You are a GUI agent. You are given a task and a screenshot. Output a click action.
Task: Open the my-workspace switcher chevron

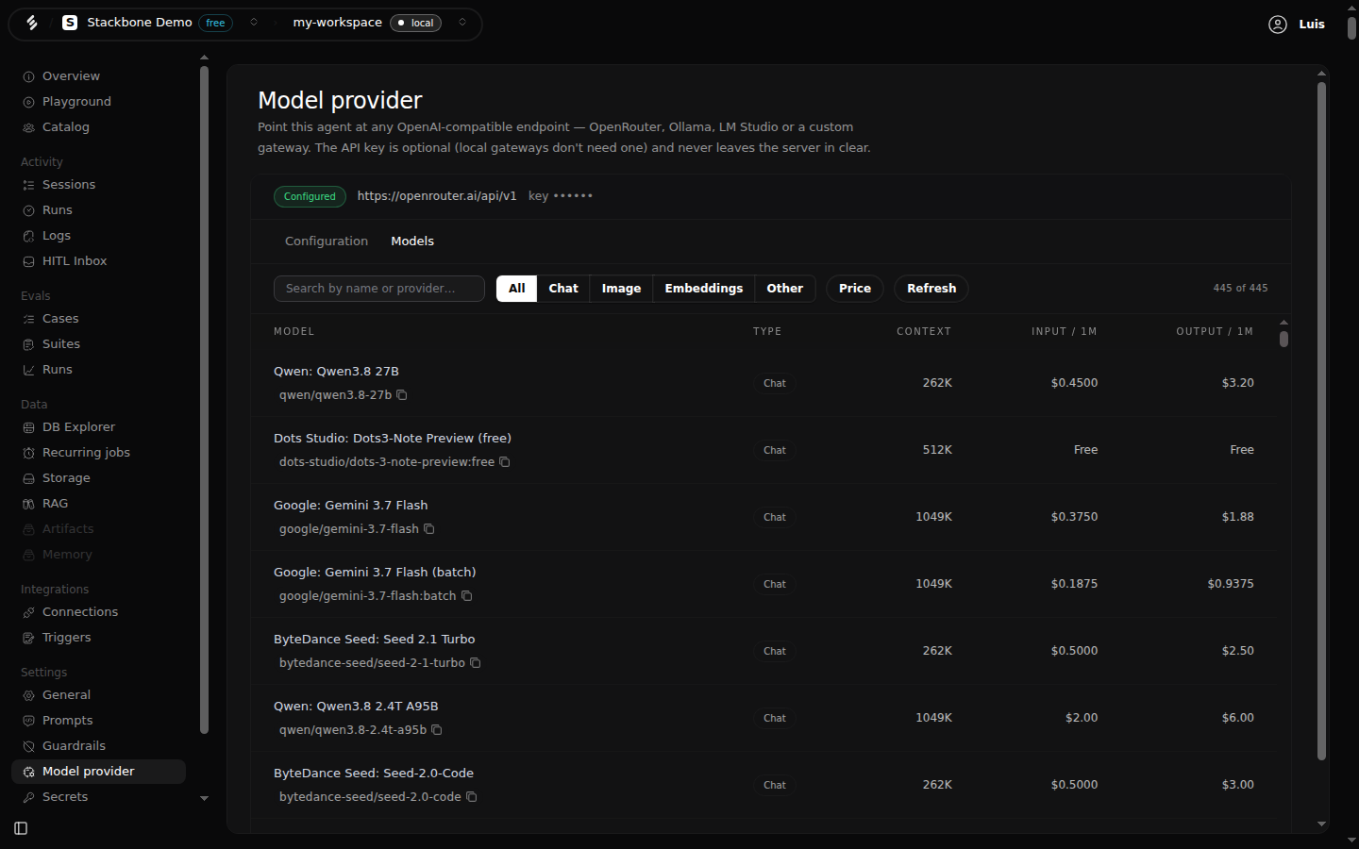[x=462, y=23]
